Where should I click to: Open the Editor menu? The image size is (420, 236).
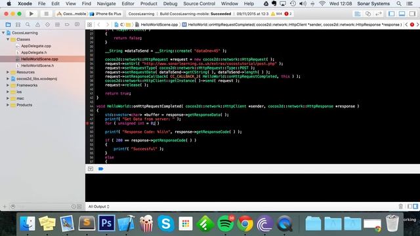pyautogui.click(x=128, y=3)
